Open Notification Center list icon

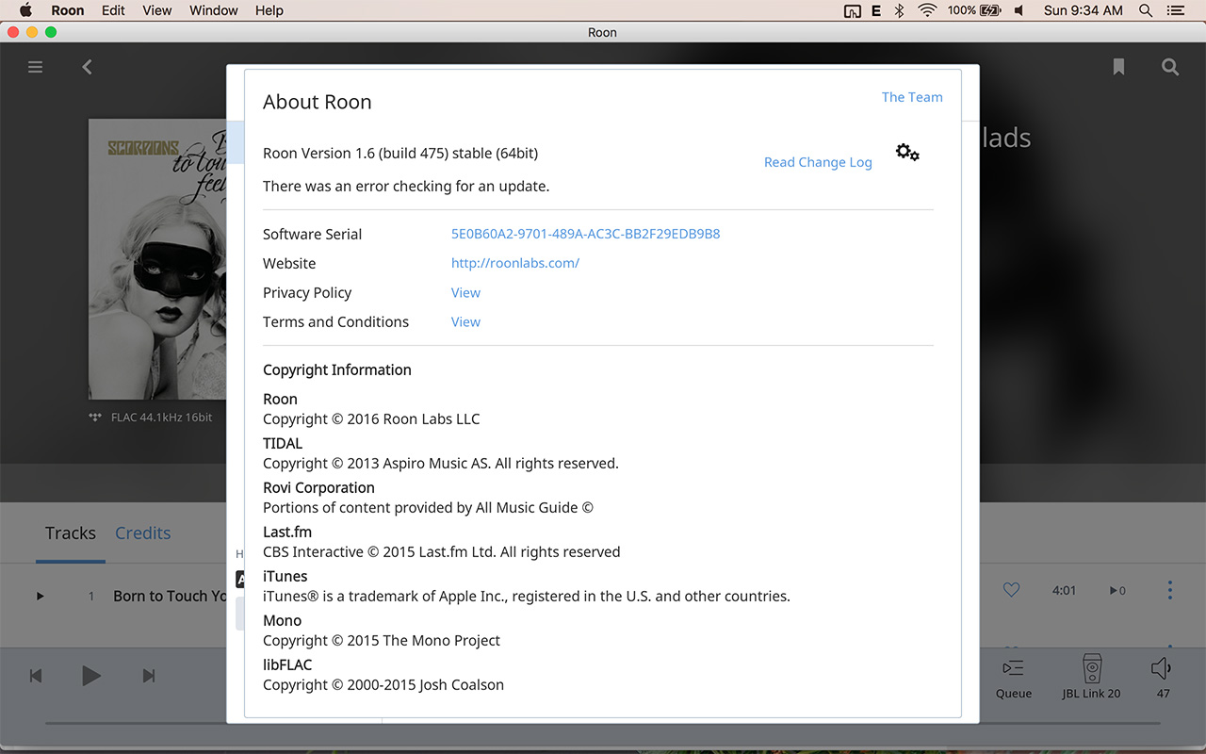click(1175, 10)
